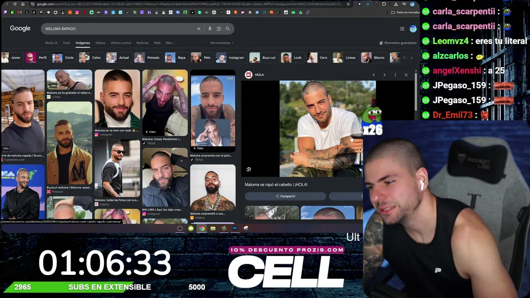530x298 pixels.
Task: Go to the next image in preview panel
Action: [x=384, y=75]
